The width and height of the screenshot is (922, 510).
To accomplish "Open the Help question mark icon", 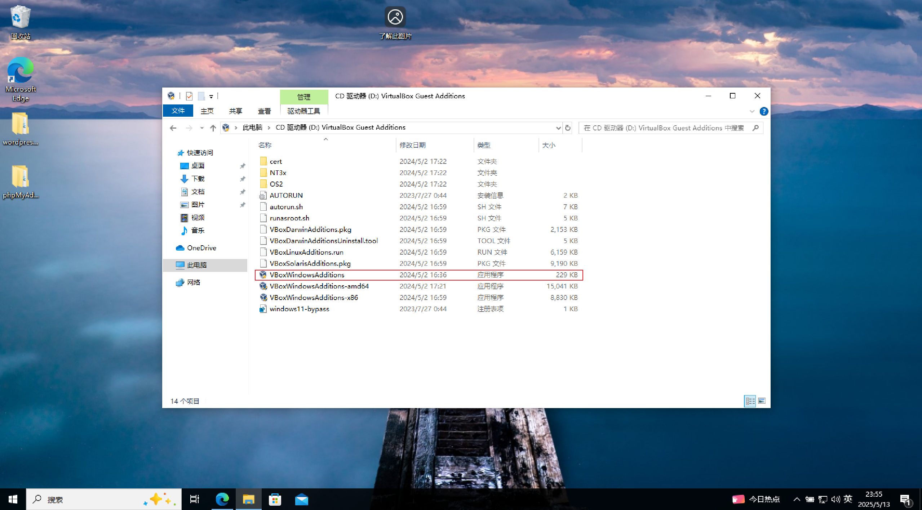I will tap(763, 111).
